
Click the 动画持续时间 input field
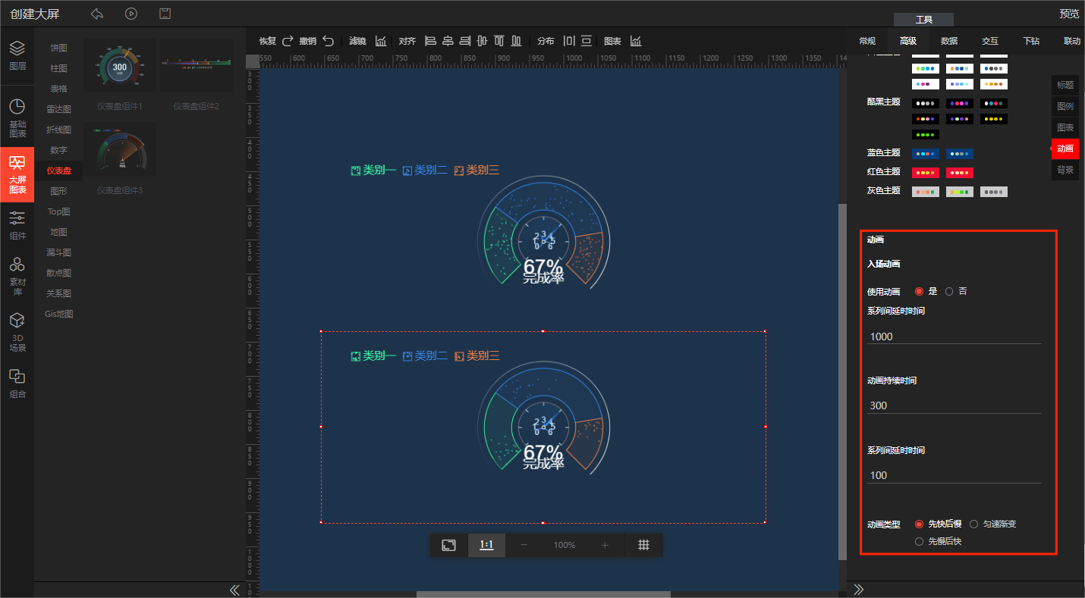pos(954,405)
